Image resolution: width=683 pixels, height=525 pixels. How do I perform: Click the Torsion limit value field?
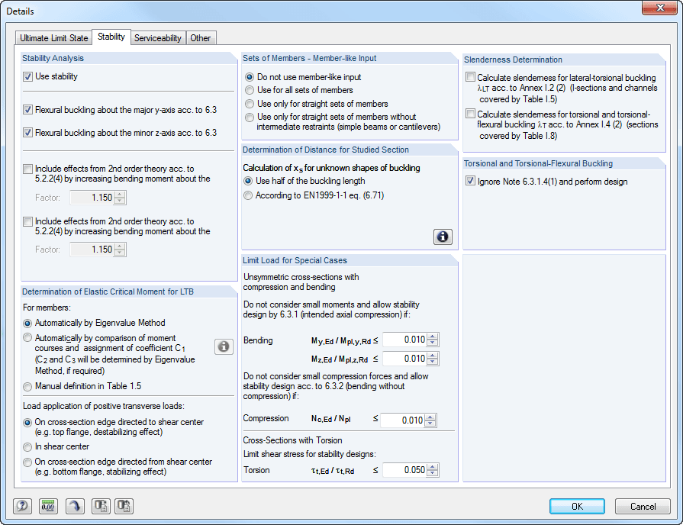point(411,470)
